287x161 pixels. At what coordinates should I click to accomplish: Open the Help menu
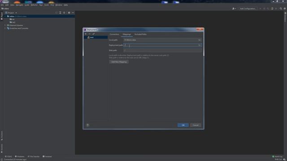pos(66,5)
